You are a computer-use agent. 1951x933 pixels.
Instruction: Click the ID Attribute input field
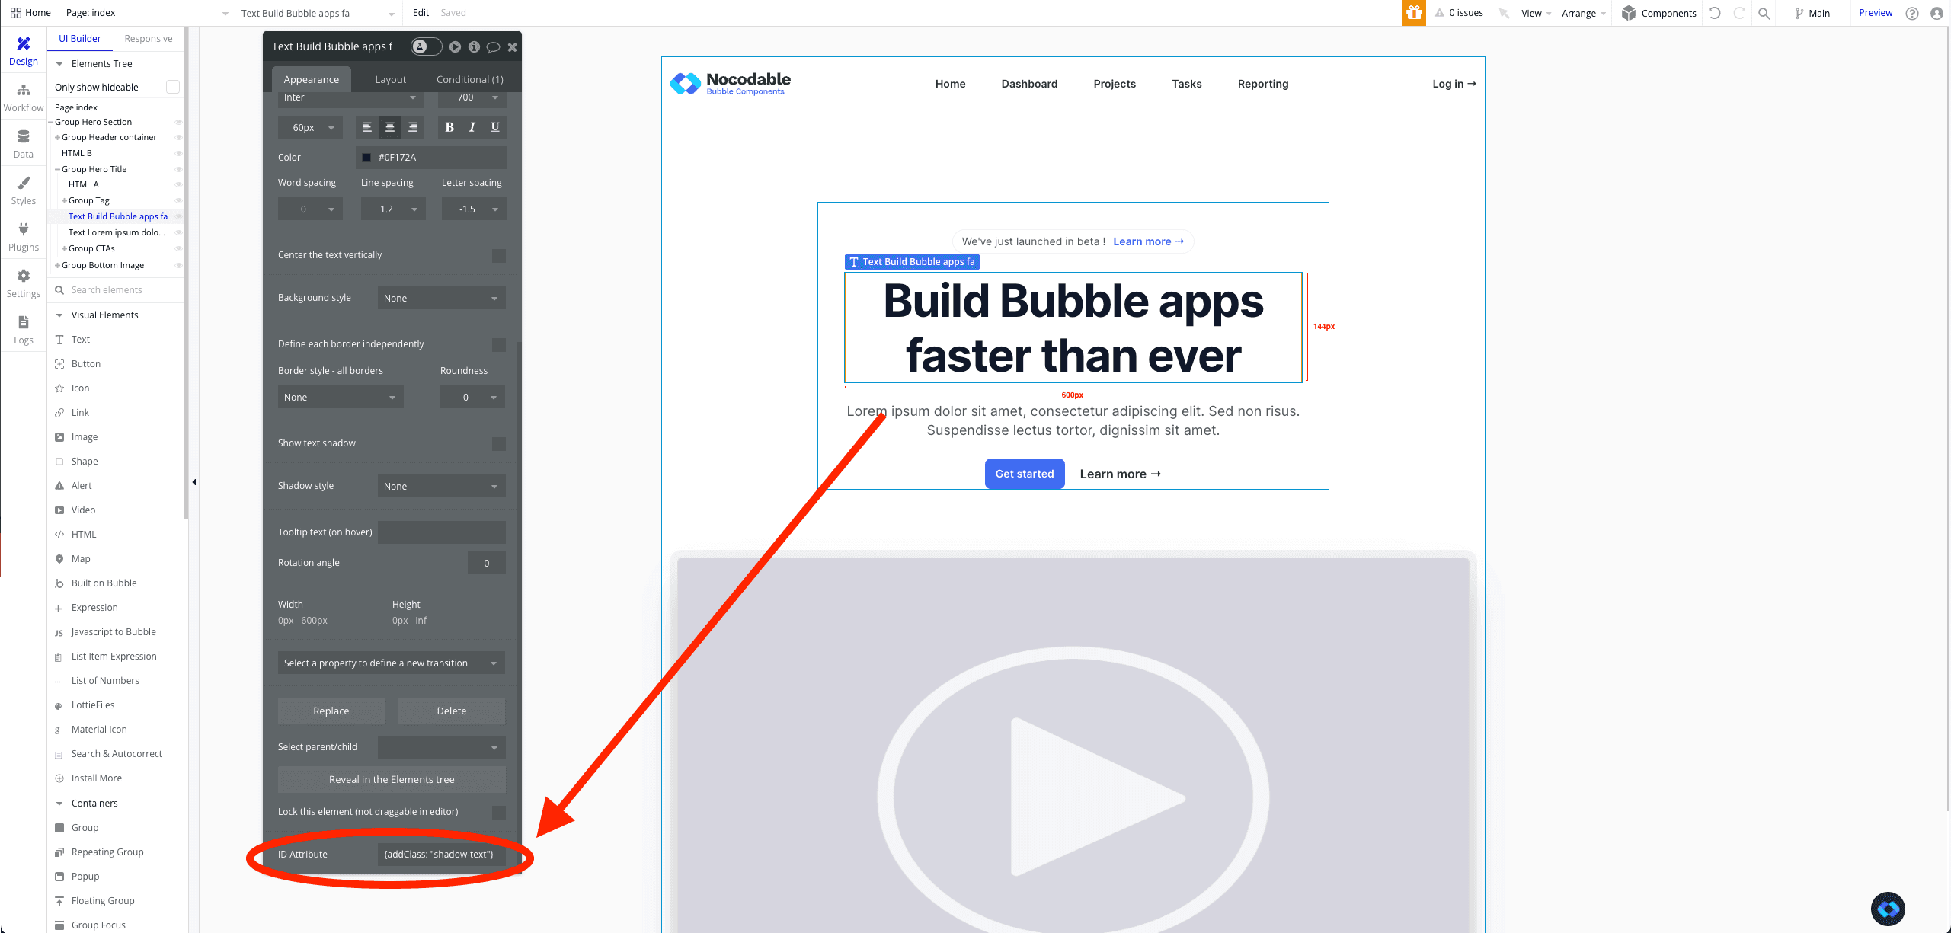442,855
